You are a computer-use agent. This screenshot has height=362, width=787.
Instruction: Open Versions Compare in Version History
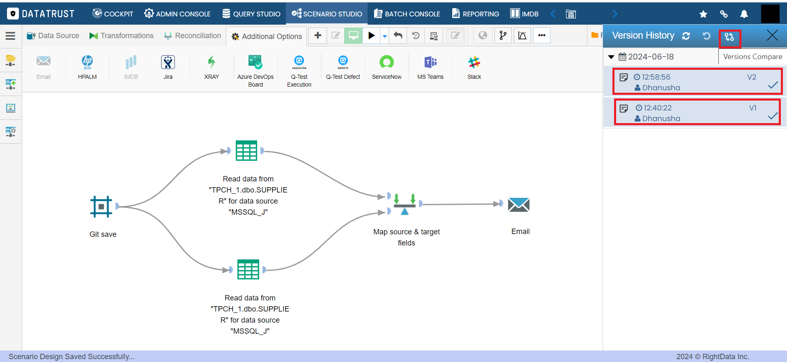coord(729,37)
